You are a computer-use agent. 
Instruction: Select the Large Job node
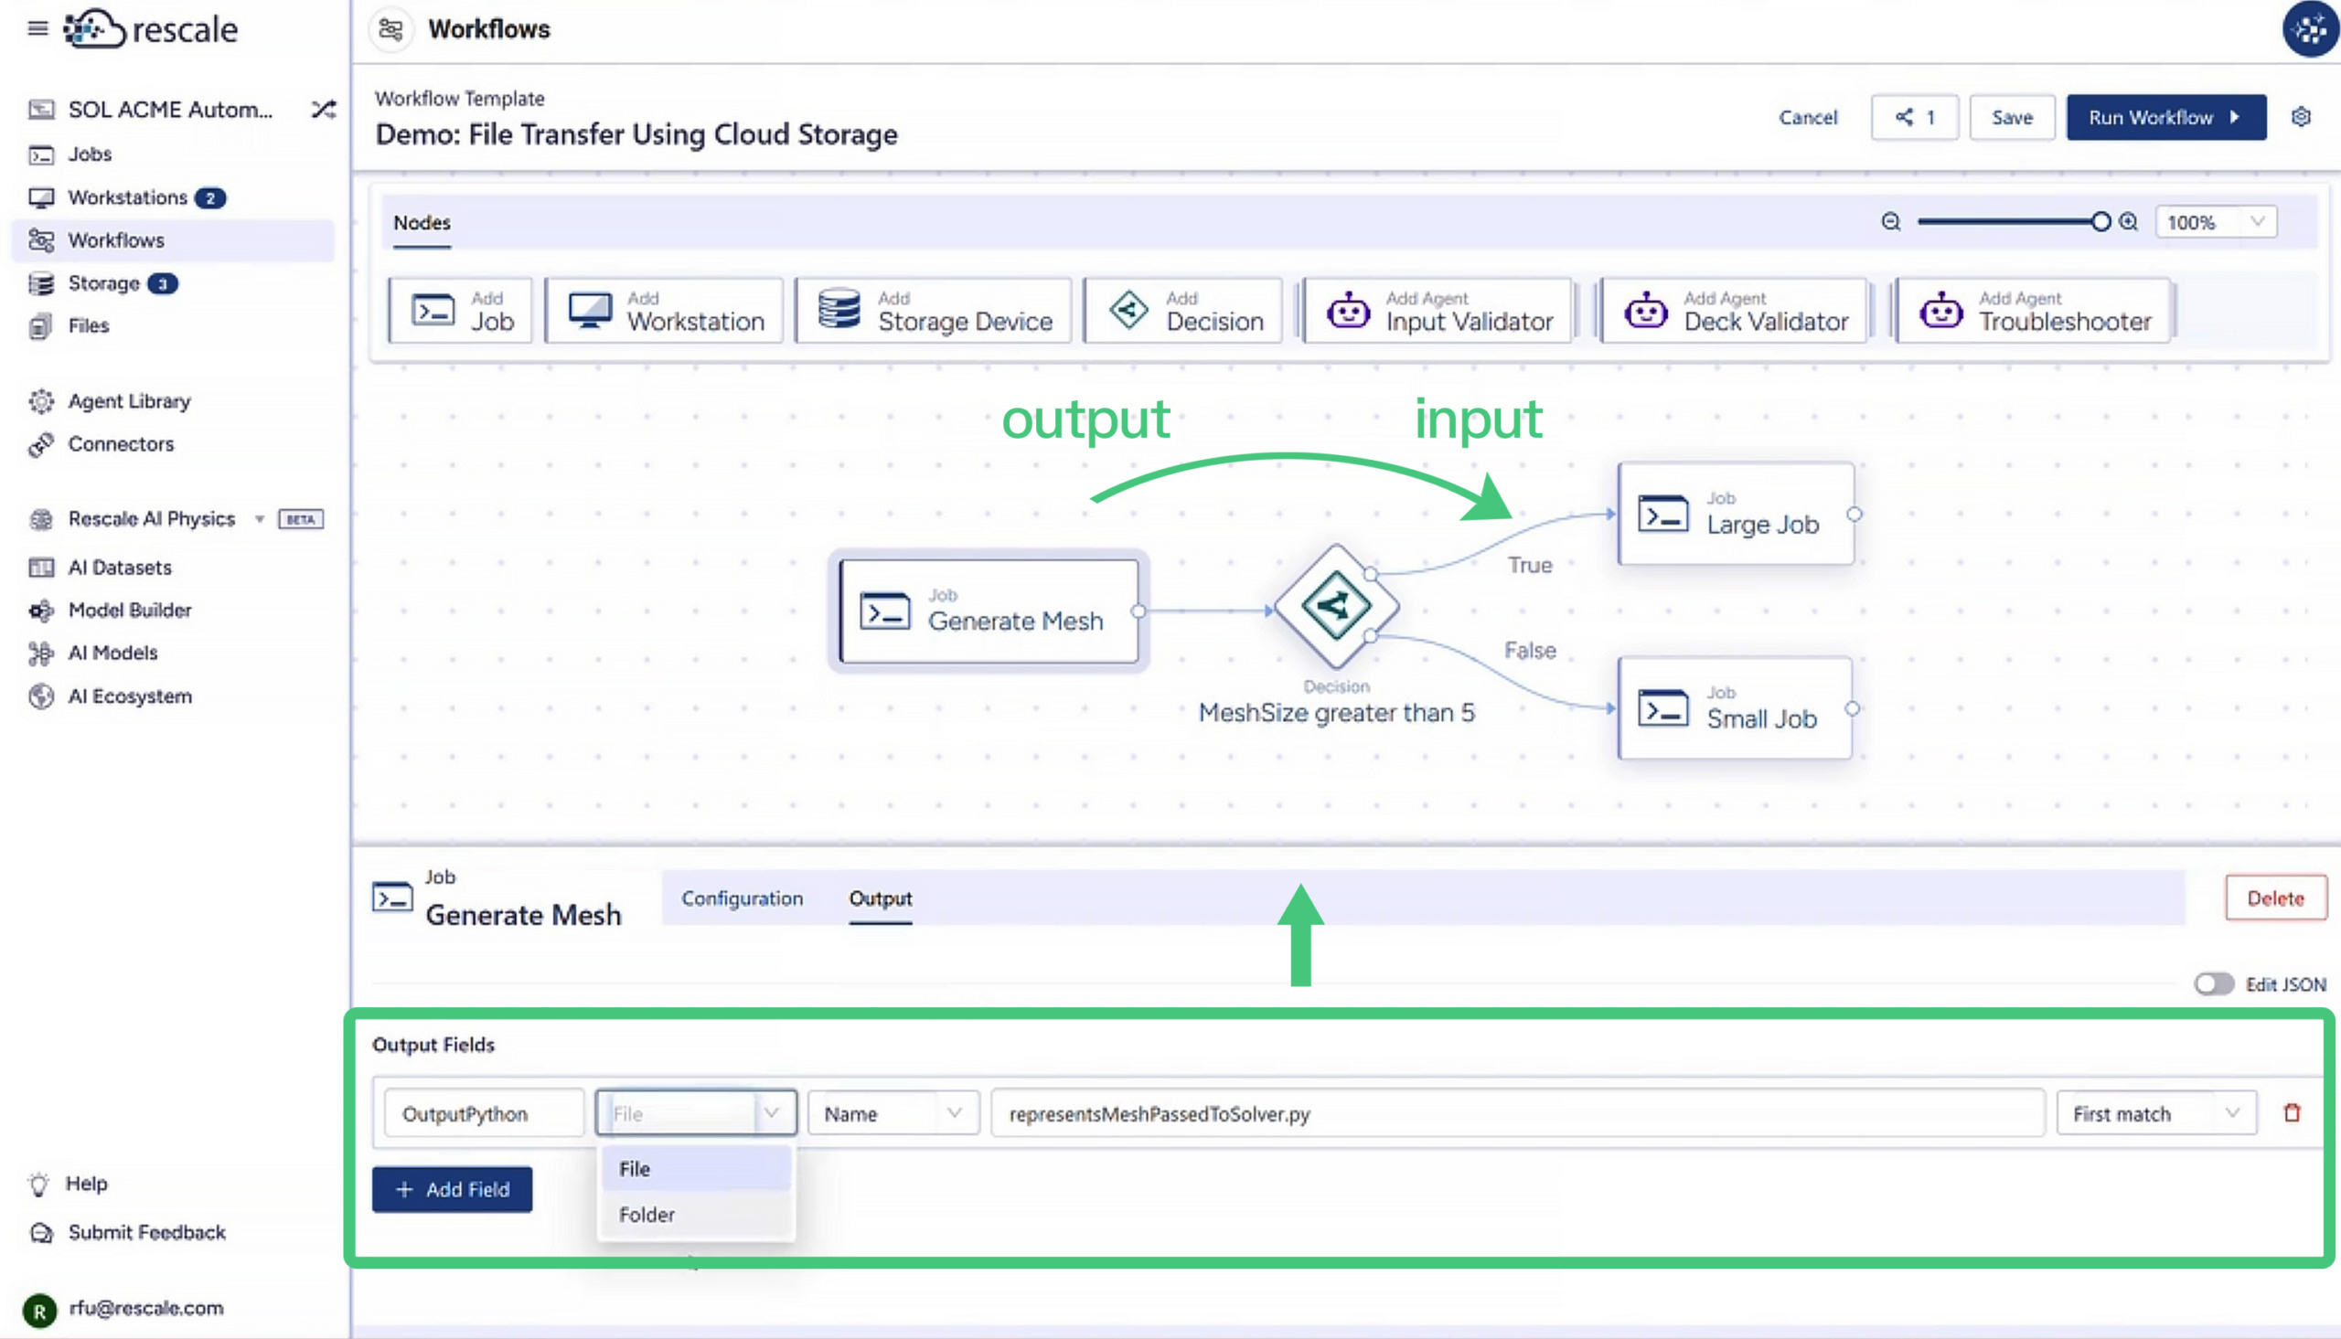1735,514
